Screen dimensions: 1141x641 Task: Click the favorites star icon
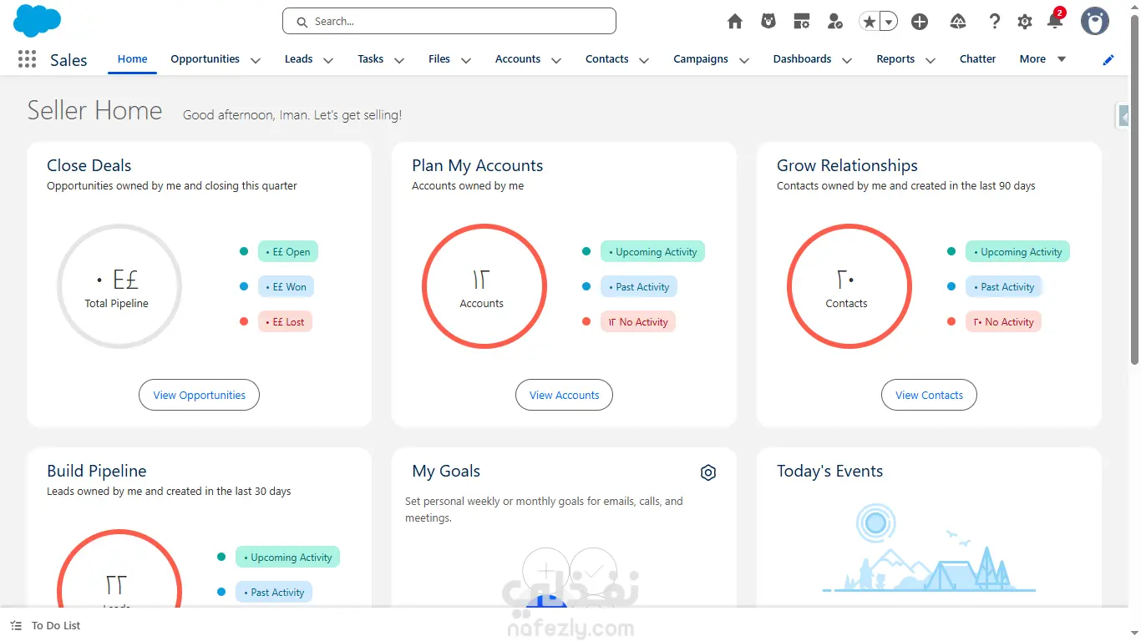[x=870, y=22]
